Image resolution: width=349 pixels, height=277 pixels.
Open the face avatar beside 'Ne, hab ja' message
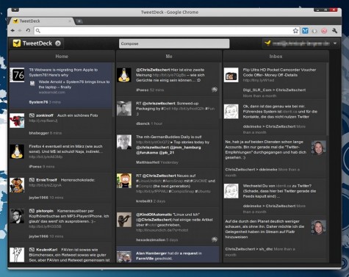(x=319, y=148)
